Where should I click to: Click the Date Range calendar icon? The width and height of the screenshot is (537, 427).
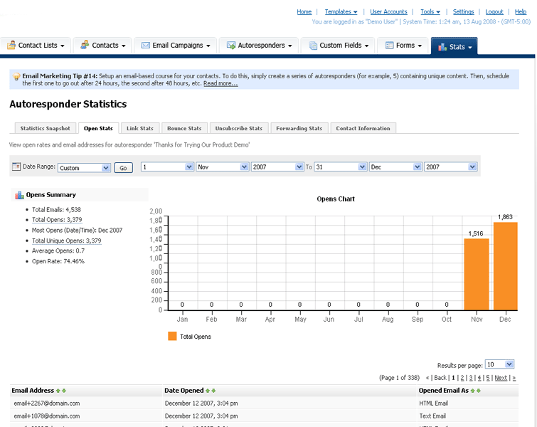16,167
